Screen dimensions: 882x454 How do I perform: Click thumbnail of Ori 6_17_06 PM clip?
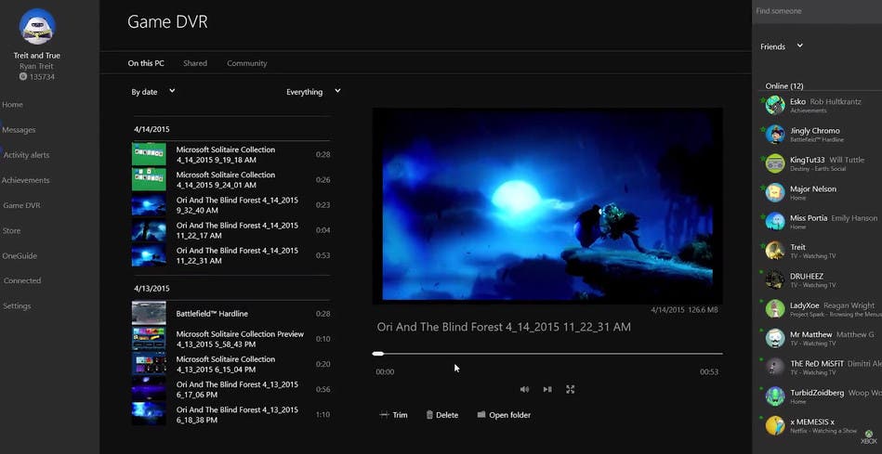click(149, 389)
